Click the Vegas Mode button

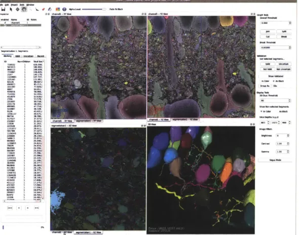(x=275, y=160)
